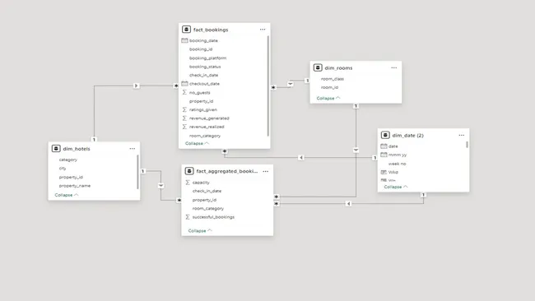Image resolution: width=535 pixels, height=301 pixels.
Task: Select the booking_platform field
Action: tap(207, 58)
